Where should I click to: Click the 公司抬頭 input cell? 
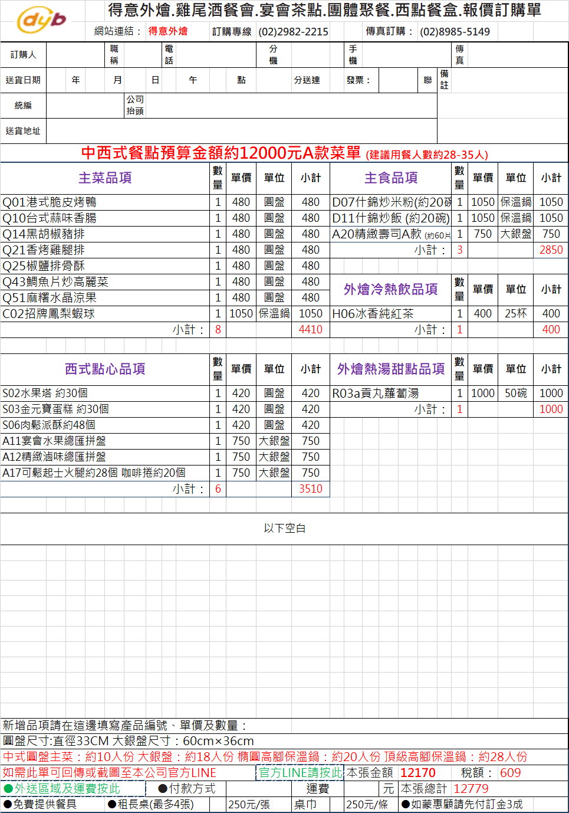click(x=291, y=106)
